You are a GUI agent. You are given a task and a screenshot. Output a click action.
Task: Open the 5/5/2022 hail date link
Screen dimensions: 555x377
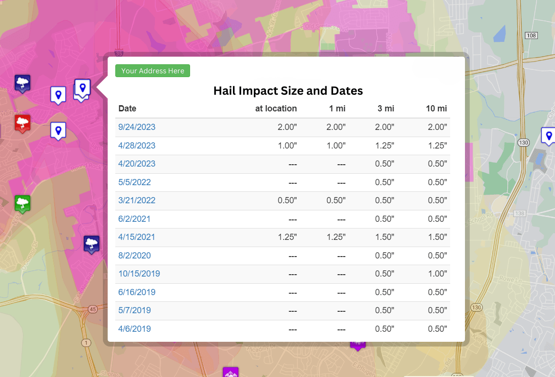pyautogui.click(x=134, y=182)
